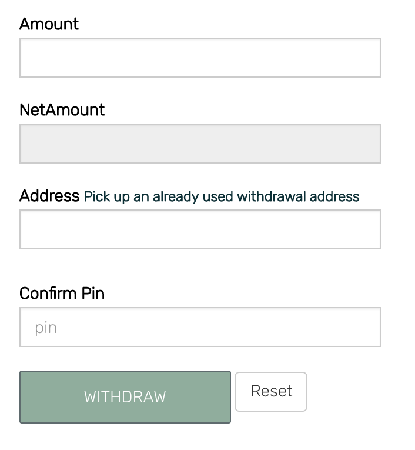The height and width of the screenshot is (450, 415).
Task: Click the empty box below the Amount label
Action: pyautogui.click(x=200, y=58)
